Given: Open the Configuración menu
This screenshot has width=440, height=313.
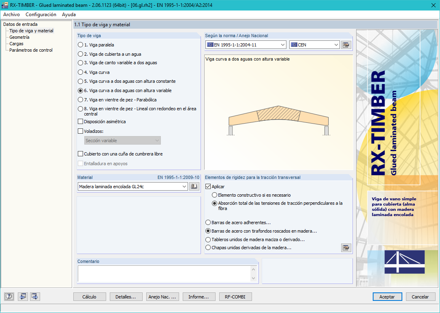Looking at the screenshot, I should tap(40, 14).
